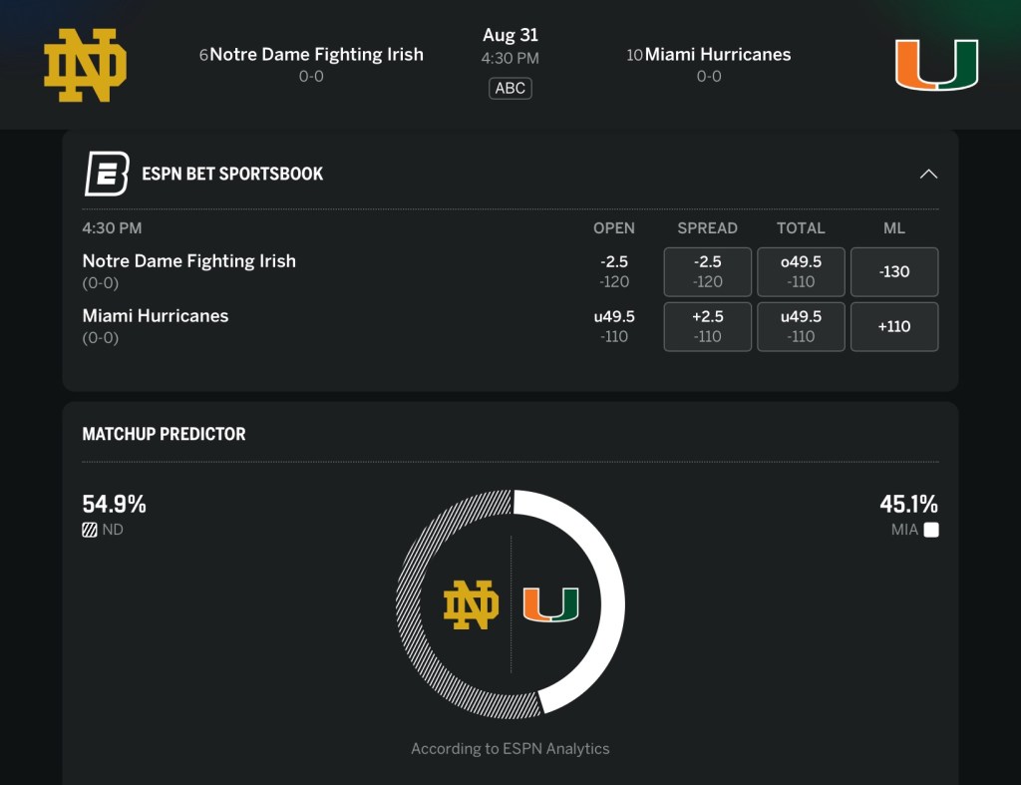Click Notre Dame logo inside predictor donut
Screen dimensions: 1021x785
(x=471, y=604)
